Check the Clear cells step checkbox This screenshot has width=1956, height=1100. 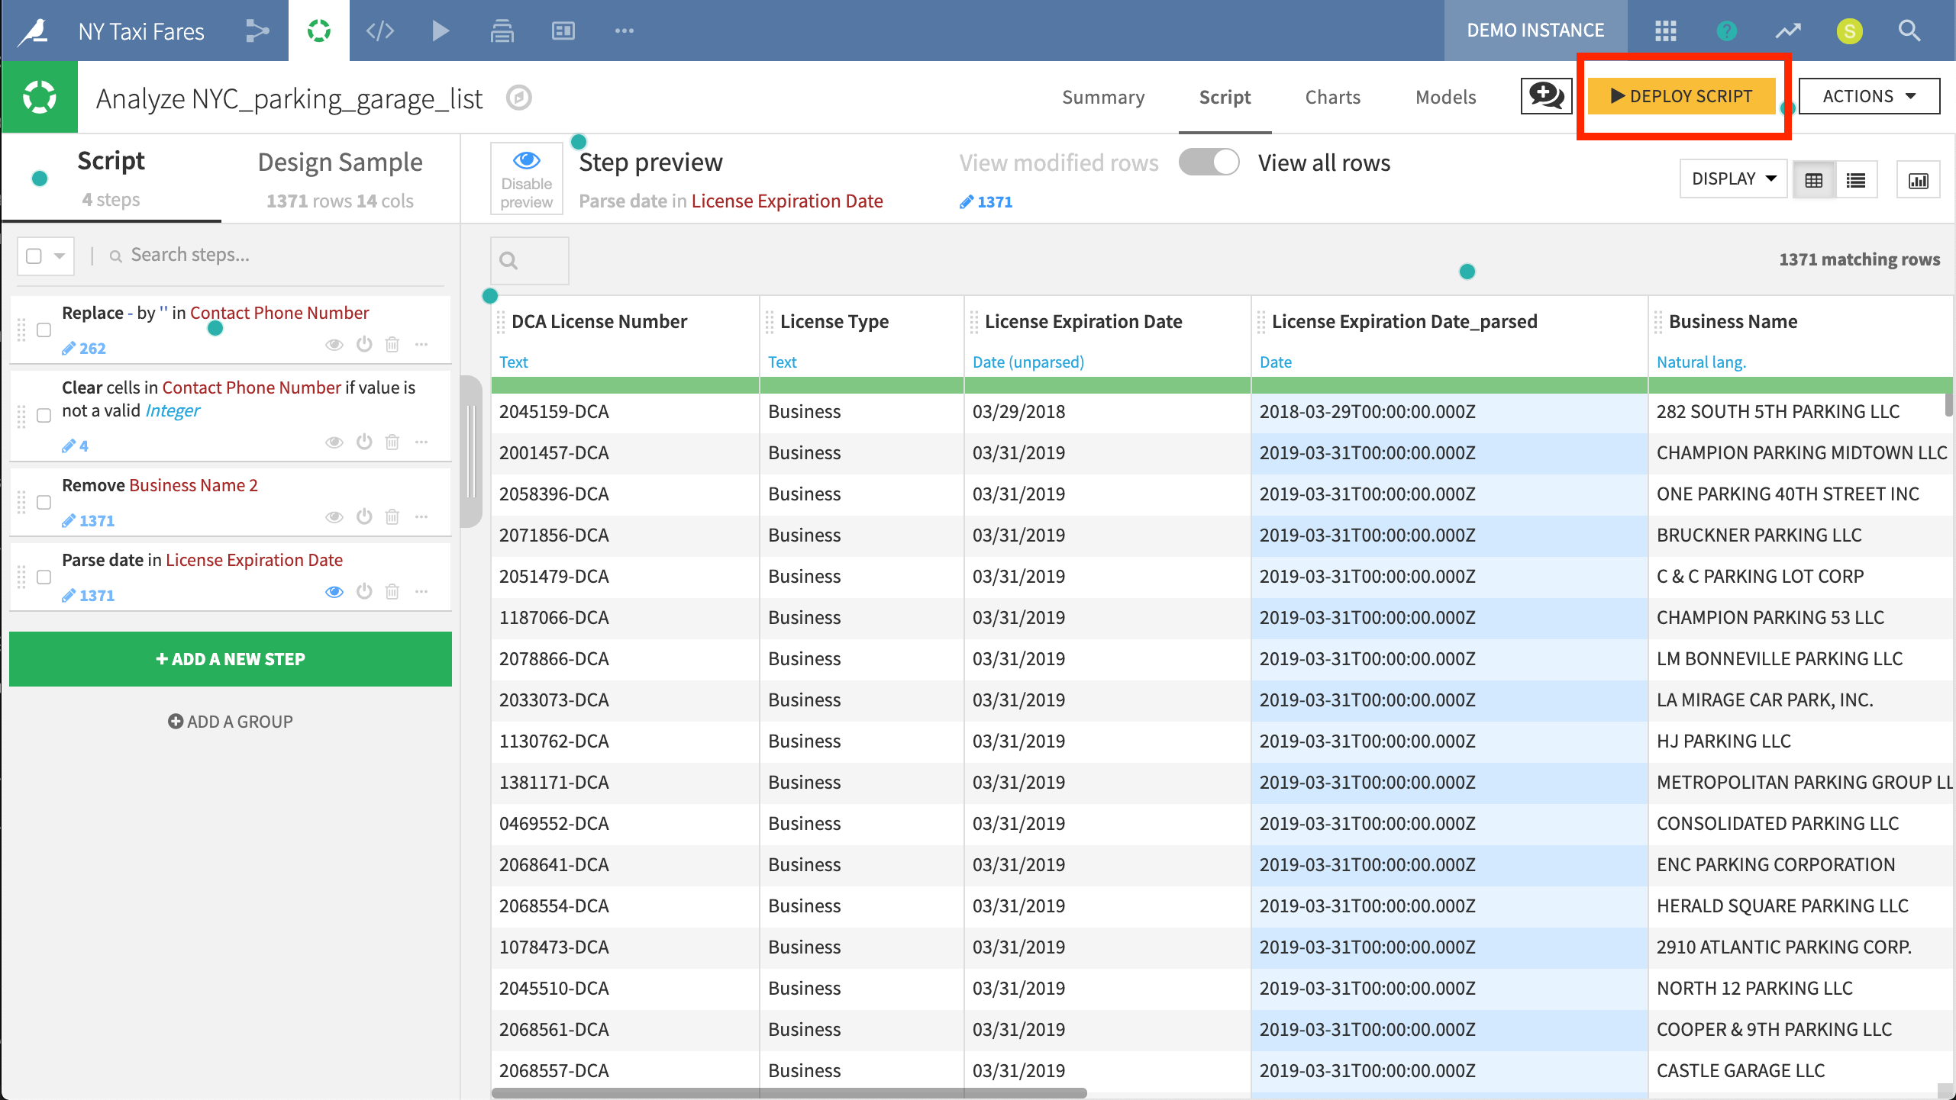pyautogui.click(x=44, y=415)
